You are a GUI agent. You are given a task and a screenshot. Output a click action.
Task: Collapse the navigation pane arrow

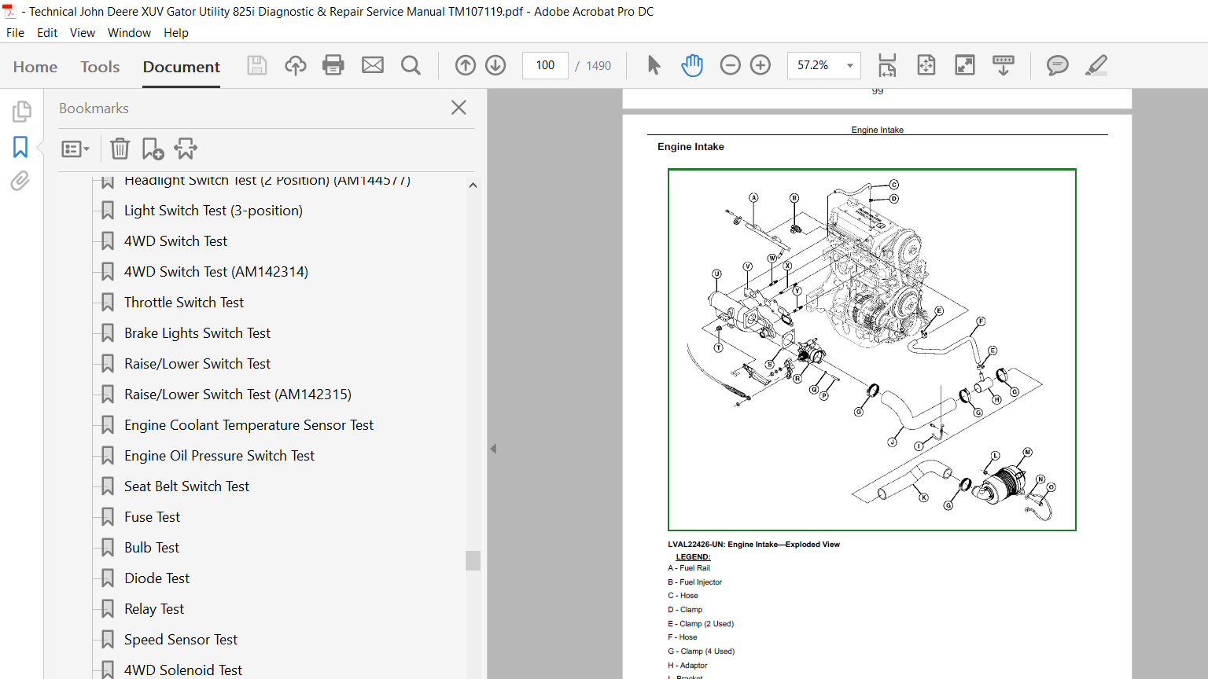click(x=493, y=449)
